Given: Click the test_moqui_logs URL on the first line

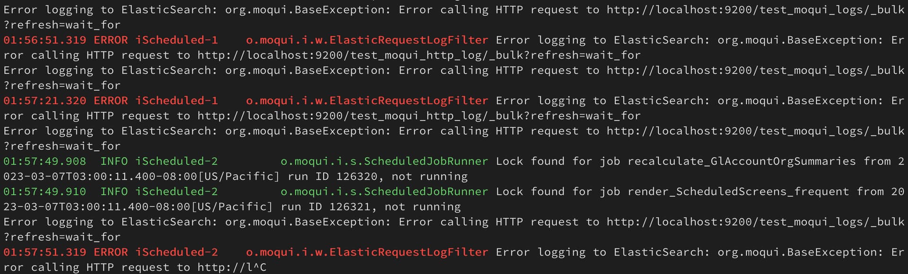Looking at the screenshot, I should coord(756,10).
